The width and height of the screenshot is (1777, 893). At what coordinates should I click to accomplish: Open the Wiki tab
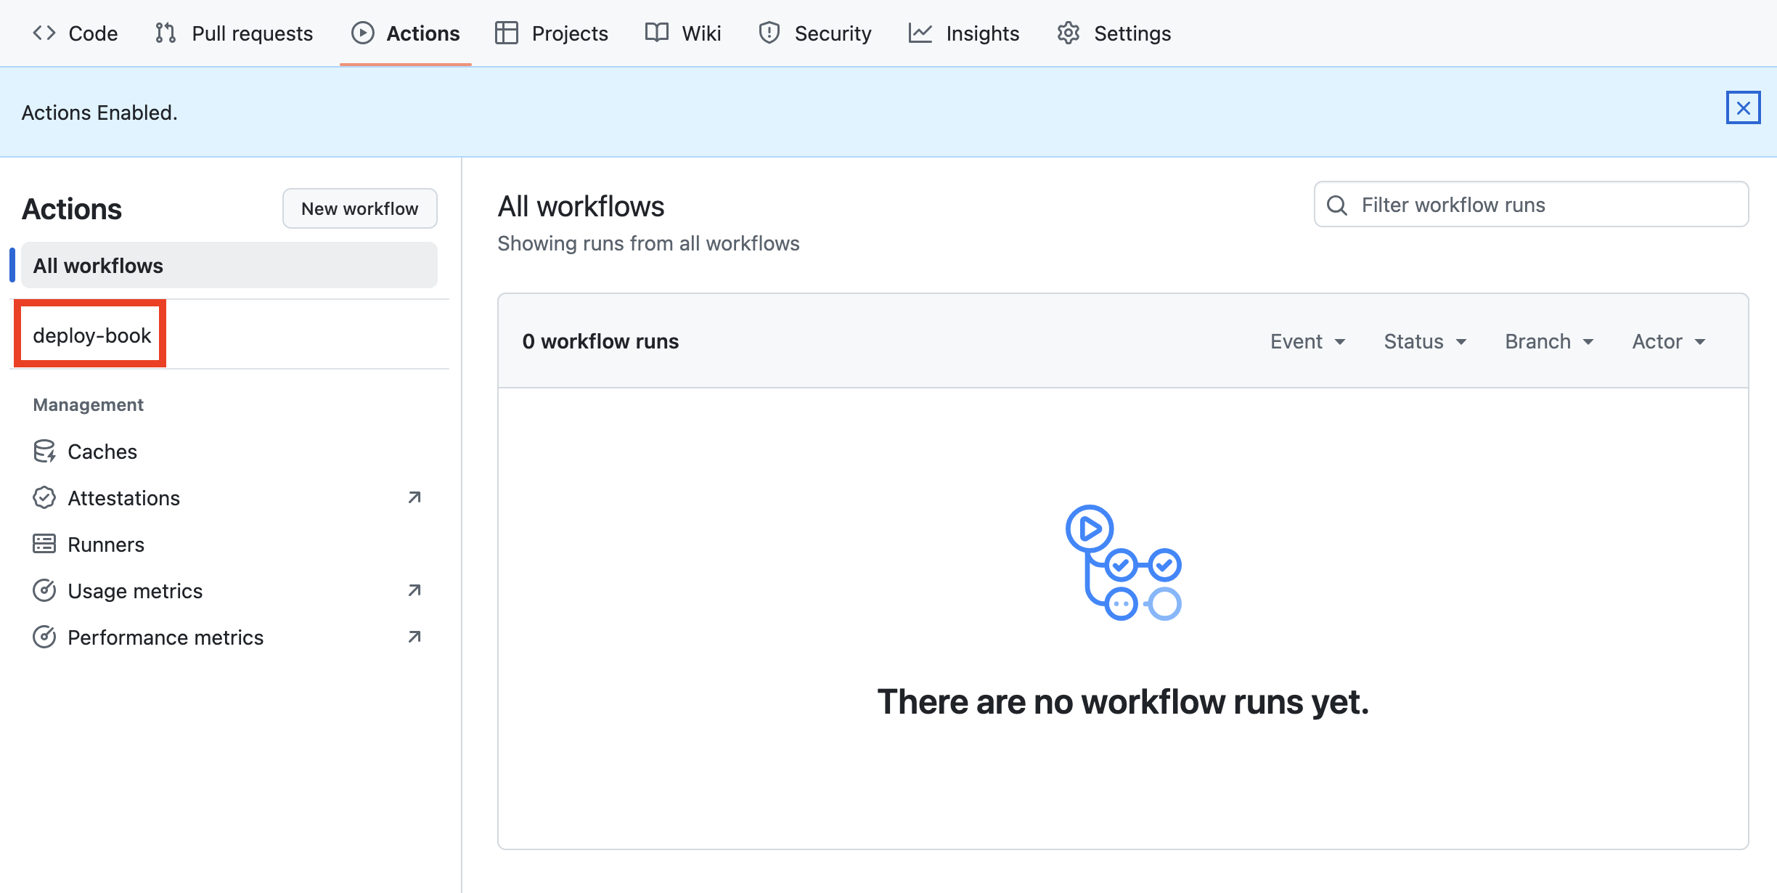coord(683,33)
